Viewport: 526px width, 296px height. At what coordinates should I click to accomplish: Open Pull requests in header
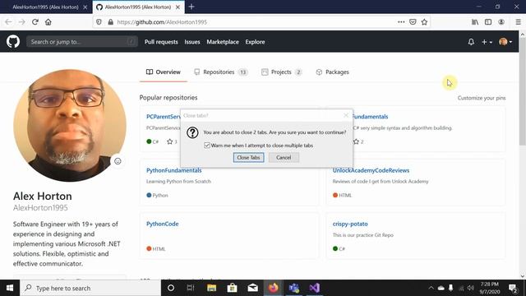[161, 42]
